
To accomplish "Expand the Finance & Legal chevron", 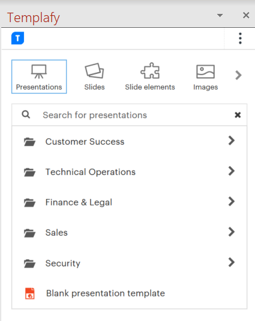I will (231, 202).
